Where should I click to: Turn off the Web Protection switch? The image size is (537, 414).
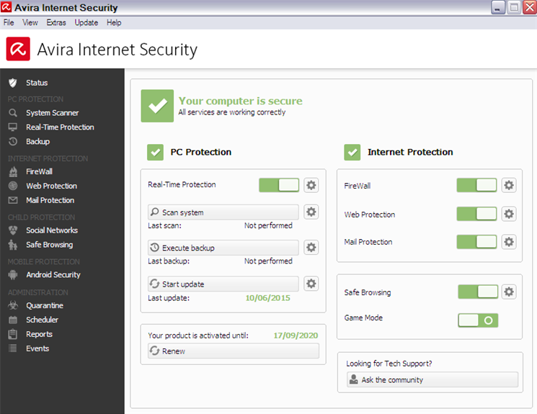pos(476,214)
